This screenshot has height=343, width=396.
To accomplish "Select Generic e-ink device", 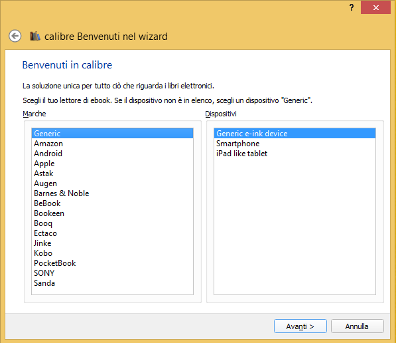I will click(x=295, y=134).
